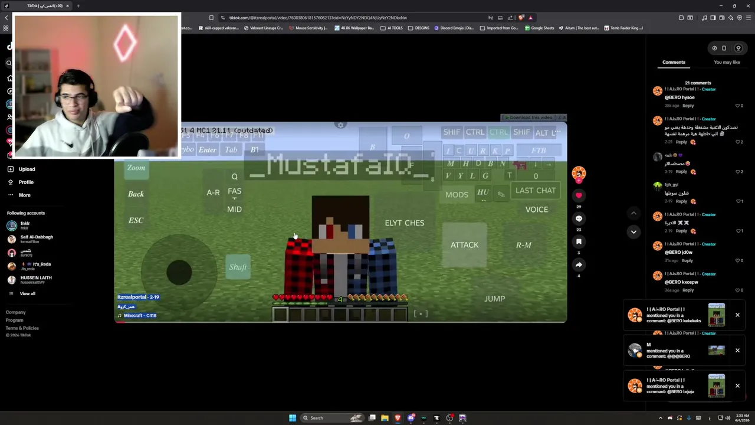Image resolution: width=755 pixels, height=425 pixels.
Task: Open the fgh_gyi commenter profile
Action: [x=658, y=186]
